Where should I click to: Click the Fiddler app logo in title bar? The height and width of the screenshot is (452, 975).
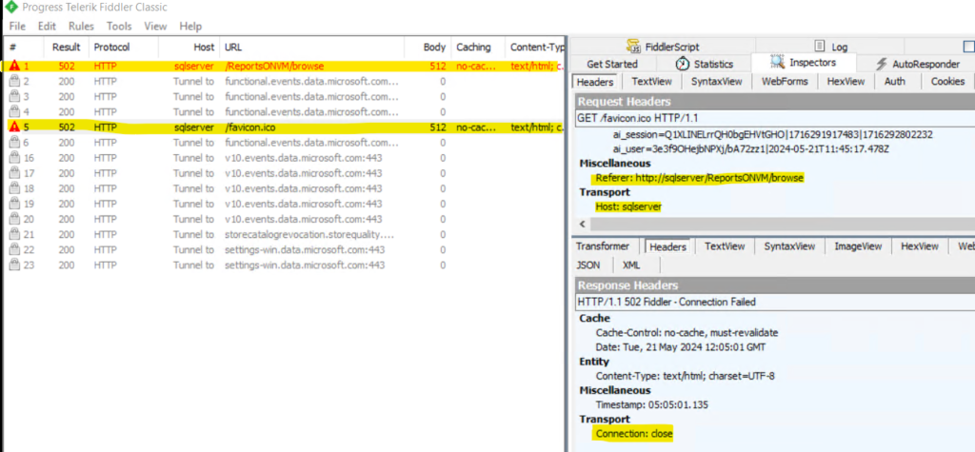(x=10, y=8)
